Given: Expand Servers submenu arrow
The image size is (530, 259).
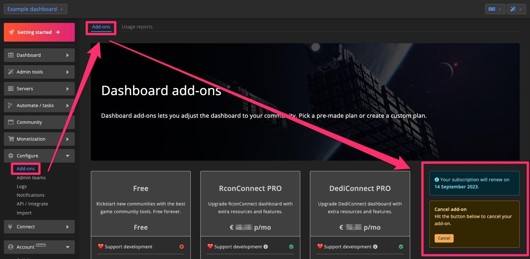Looking at the screenshot, I should coord(67,89).
